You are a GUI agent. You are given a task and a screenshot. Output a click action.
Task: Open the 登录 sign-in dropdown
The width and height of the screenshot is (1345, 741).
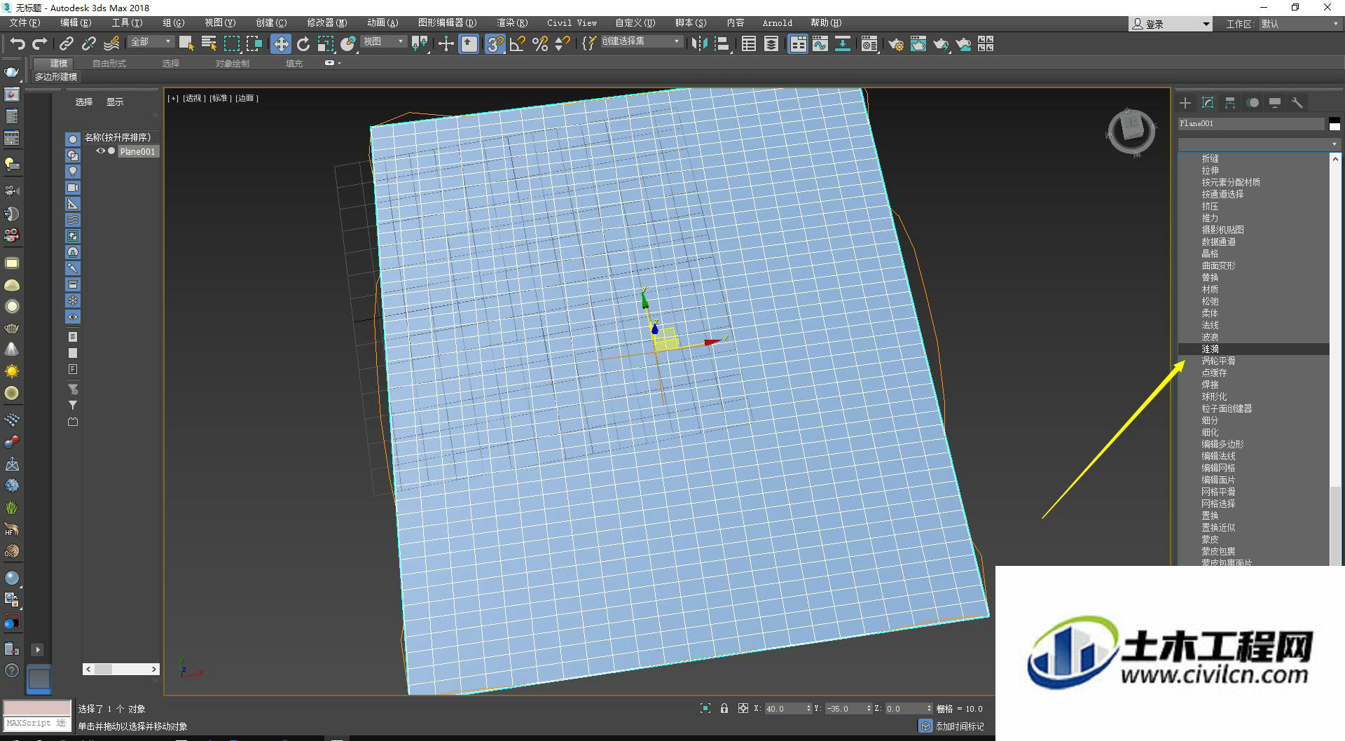[1171, 24]
